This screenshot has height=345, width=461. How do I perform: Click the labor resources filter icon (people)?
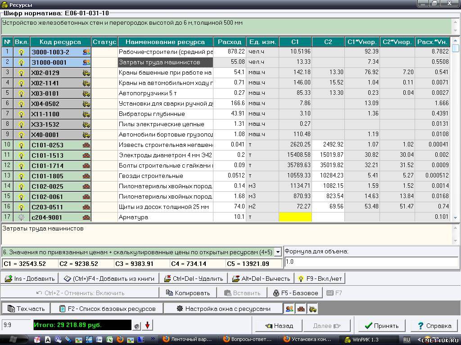289,309
